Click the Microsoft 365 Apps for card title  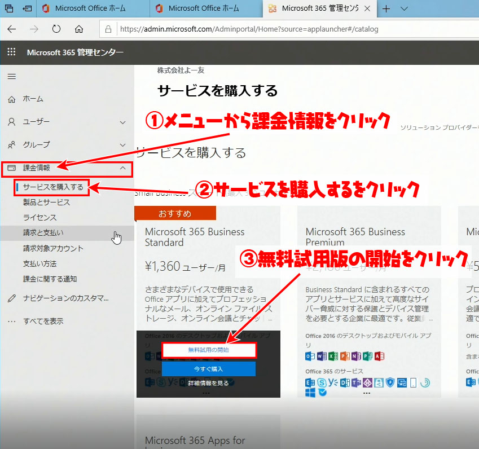(x=195, y=441)
